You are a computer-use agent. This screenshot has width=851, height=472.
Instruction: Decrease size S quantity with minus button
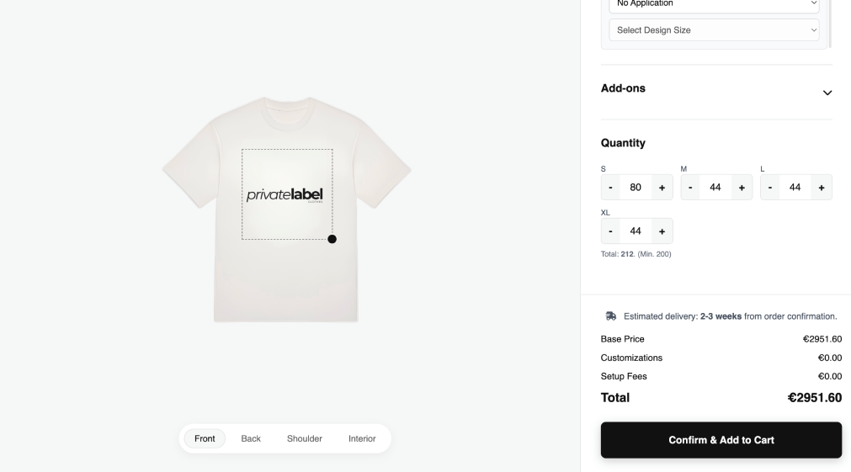611,188
